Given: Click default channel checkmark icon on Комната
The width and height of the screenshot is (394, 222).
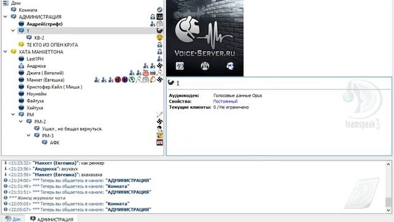Looking at the screenshot, I should coord(159,10).
